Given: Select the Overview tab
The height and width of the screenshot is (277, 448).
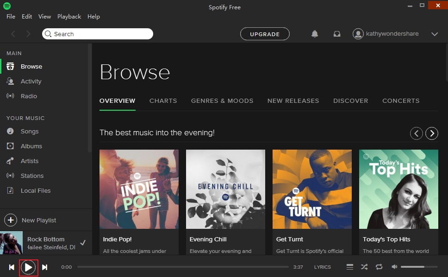Looking at the screenshot, I should tap(118, 101).
